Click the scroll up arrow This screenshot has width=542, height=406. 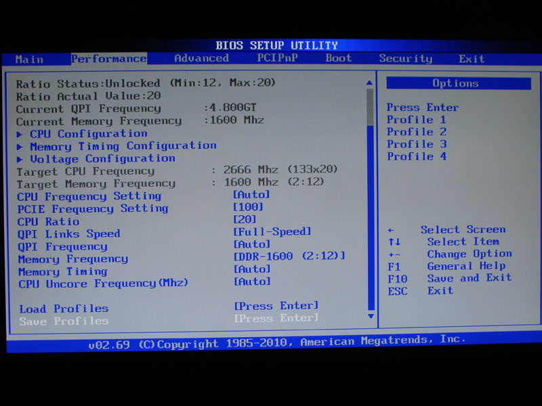tap(369, 83)
